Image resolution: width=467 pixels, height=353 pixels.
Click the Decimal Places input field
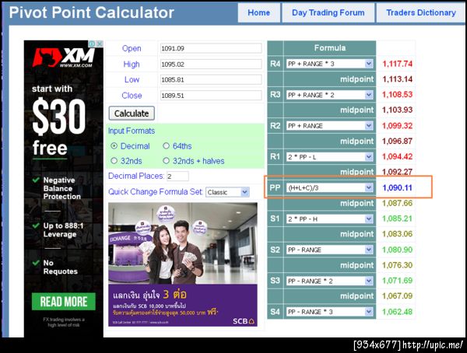tap(177, 176)
